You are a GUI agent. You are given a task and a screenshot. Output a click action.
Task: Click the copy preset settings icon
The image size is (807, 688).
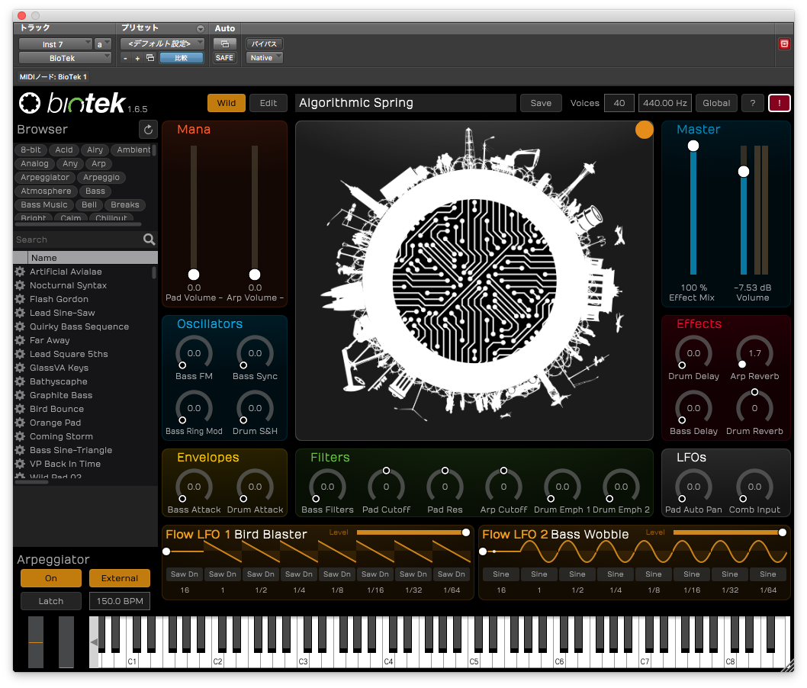[150, 58]
